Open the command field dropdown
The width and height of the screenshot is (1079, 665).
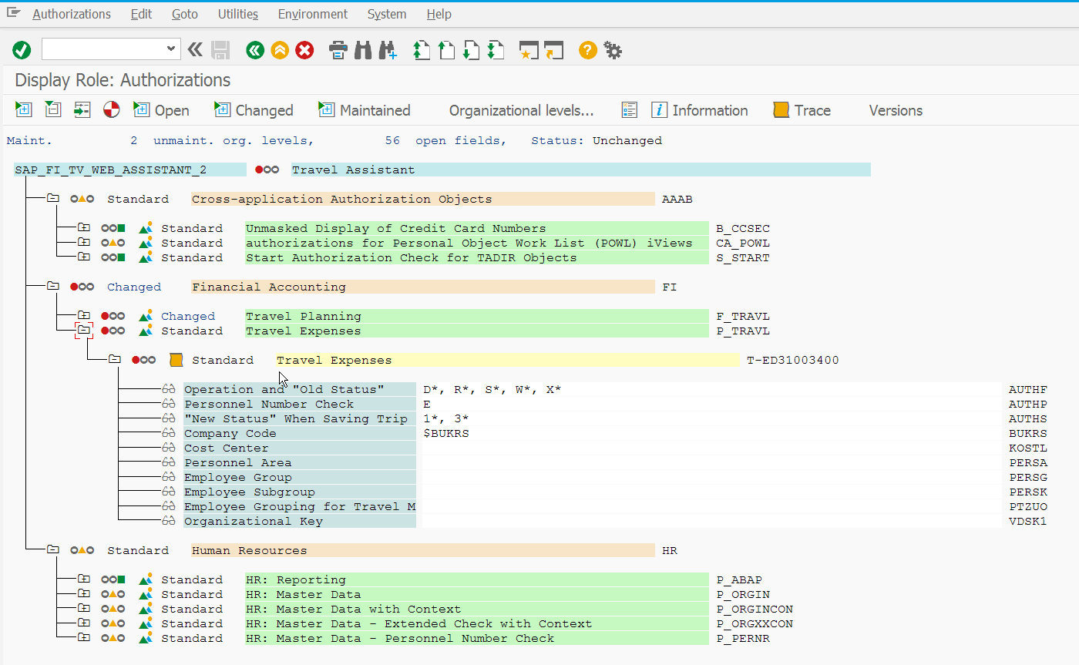point(171,49)
